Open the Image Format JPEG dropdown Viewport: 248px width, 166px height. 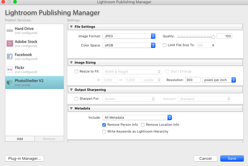tap(129, 36)
